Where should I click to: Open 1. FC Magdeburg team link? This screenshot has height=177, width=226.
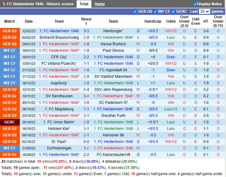[59, 109]
